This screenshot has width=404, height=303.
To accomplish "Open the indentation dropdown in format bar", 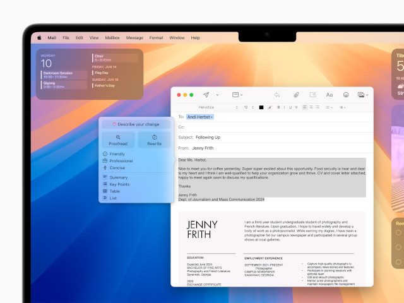I will click(342, 107).
